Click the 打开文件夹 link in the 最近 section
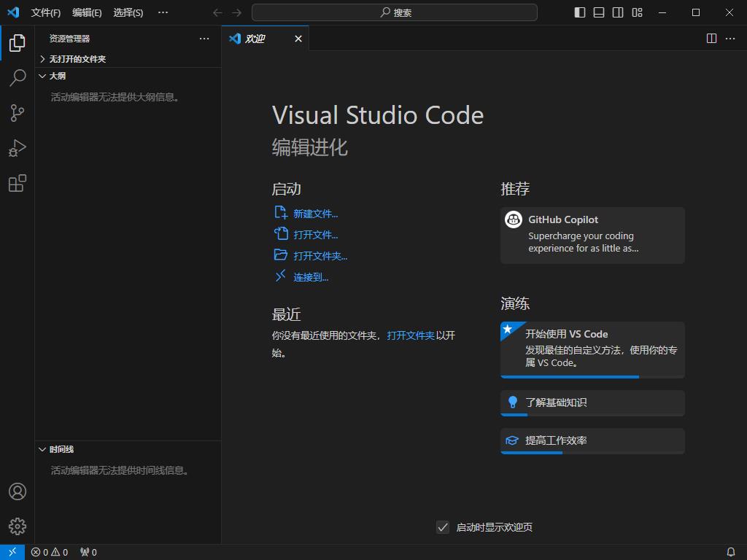 click(411, 335)
